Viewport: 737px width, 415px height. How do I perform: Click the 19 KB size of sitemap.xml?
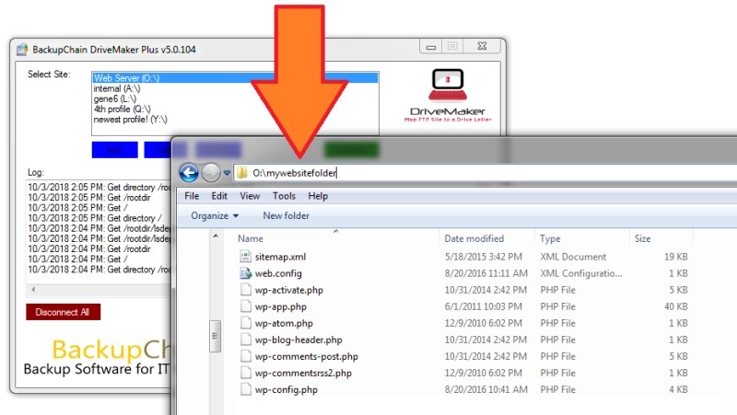pyautogui.click(x=675, y=257)
